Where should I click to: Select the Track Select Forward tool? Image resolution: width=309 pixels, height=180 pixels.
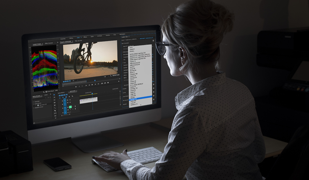(x=55, y=97)
